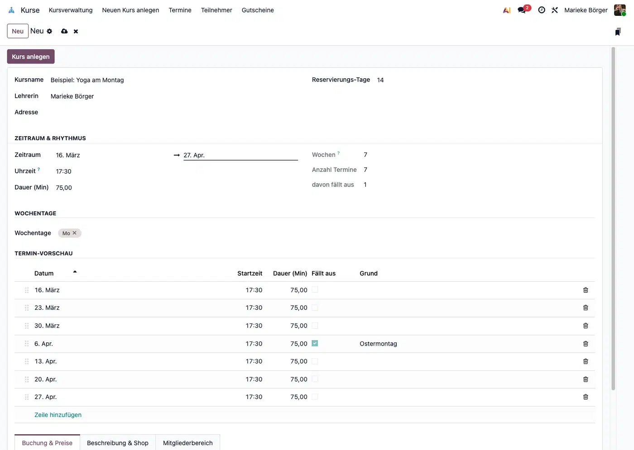
Task: Delete the 23. März row
Action: click(x=586, y=308)
